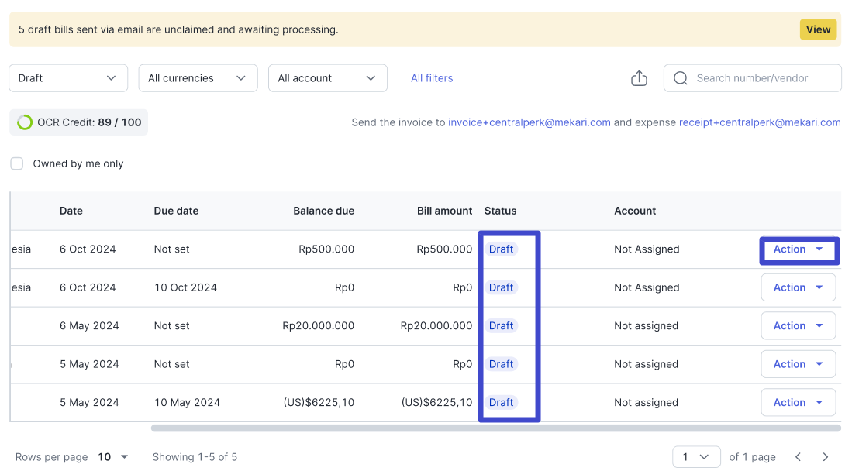
Task: Open Action menu for Rp500.000 bill
Action: pyautogui.click(x=798, y=249)
